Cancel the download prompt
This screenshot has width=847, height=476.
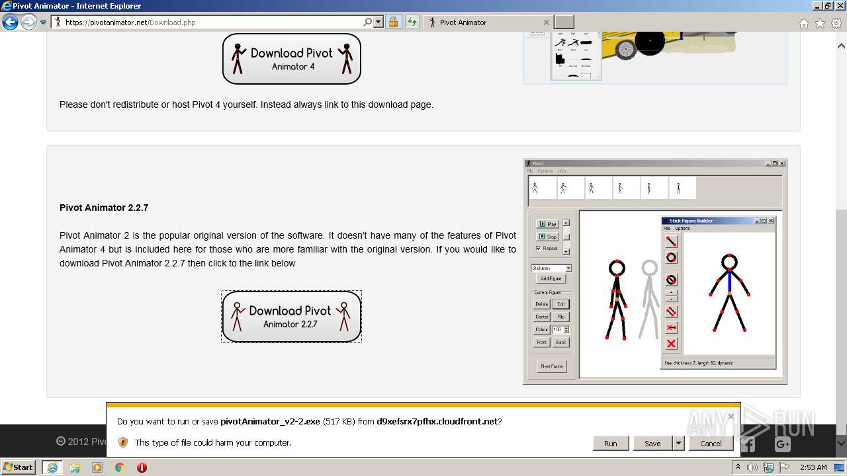tap(711, 444)
